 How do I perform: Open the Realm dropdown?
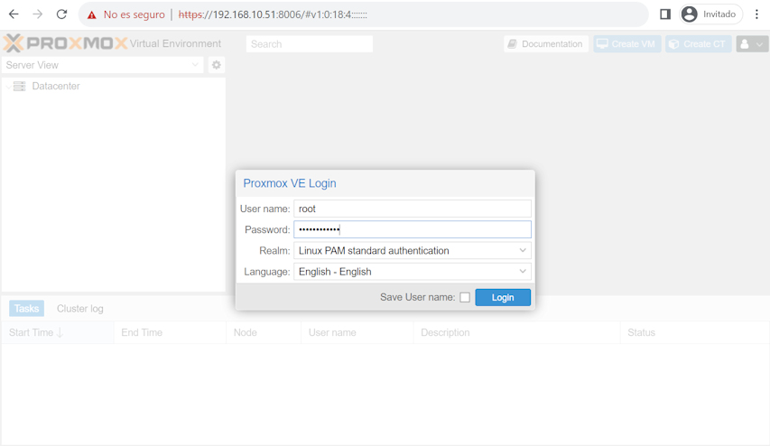412,250
